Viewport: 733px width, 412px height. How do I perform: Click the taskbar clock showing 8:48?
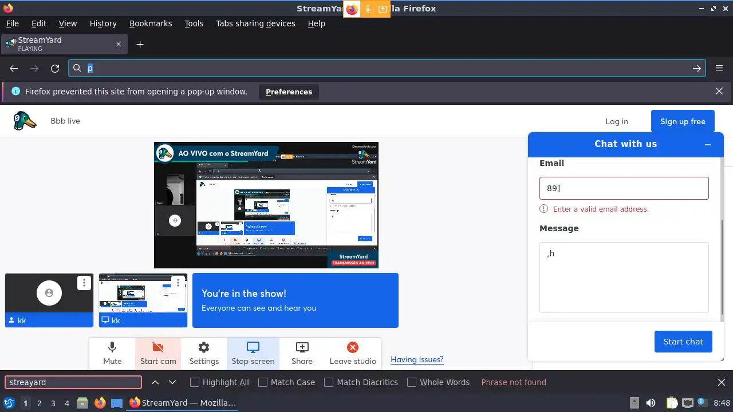(722, 403)
